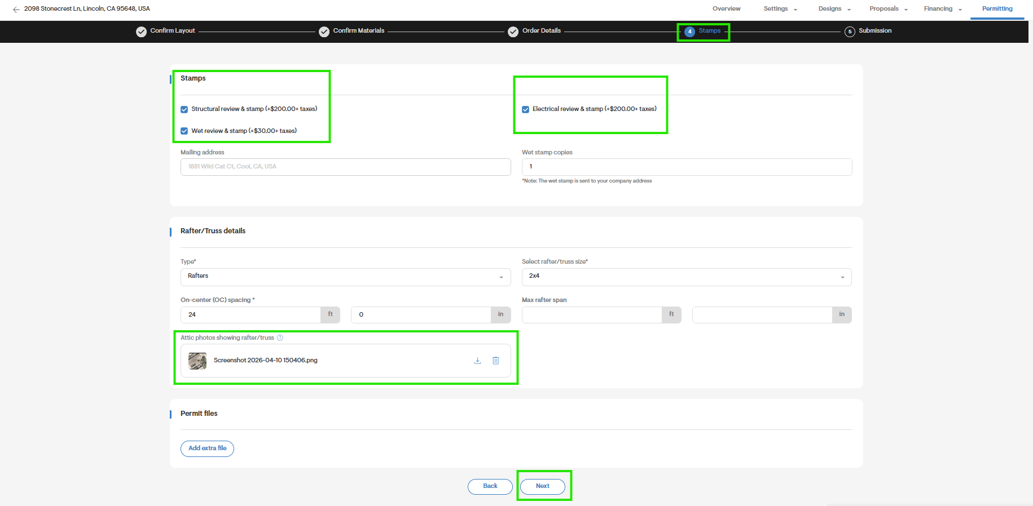1033x506 pixels.
Task: Click the Confirm Materials step checkmark
Action: (324, 32)
